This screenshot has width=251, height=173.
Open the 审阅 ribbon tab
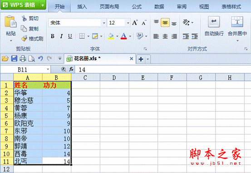coord(182,7)
